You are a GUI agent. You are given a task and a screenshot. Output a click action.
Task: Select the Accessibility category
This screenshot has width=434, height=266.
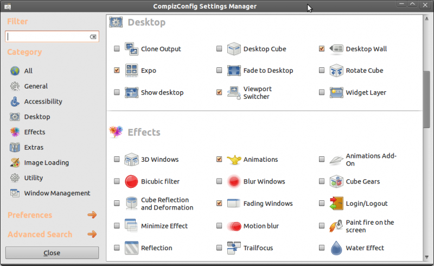(42, 102)
